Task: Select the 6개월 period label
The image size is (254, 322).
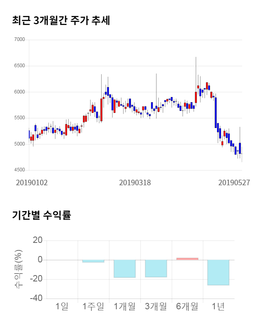Action: [187, 306]
